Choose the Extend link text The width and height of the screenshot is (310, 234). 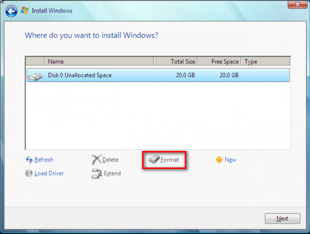pyautogui.click(x=112, y=173)
